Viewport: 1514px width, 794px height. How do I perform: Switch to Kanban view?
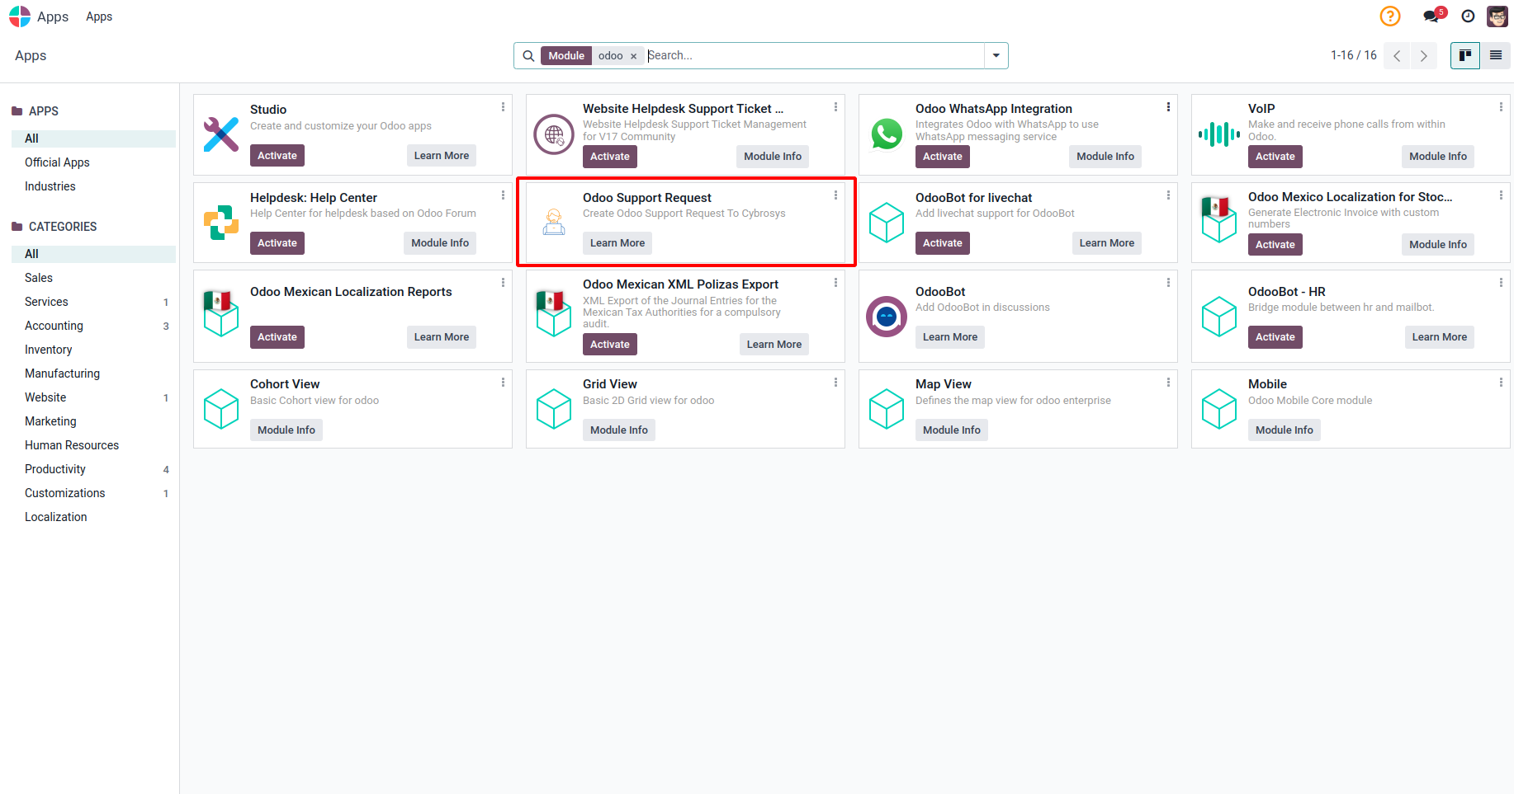(x=1465, y=55)
